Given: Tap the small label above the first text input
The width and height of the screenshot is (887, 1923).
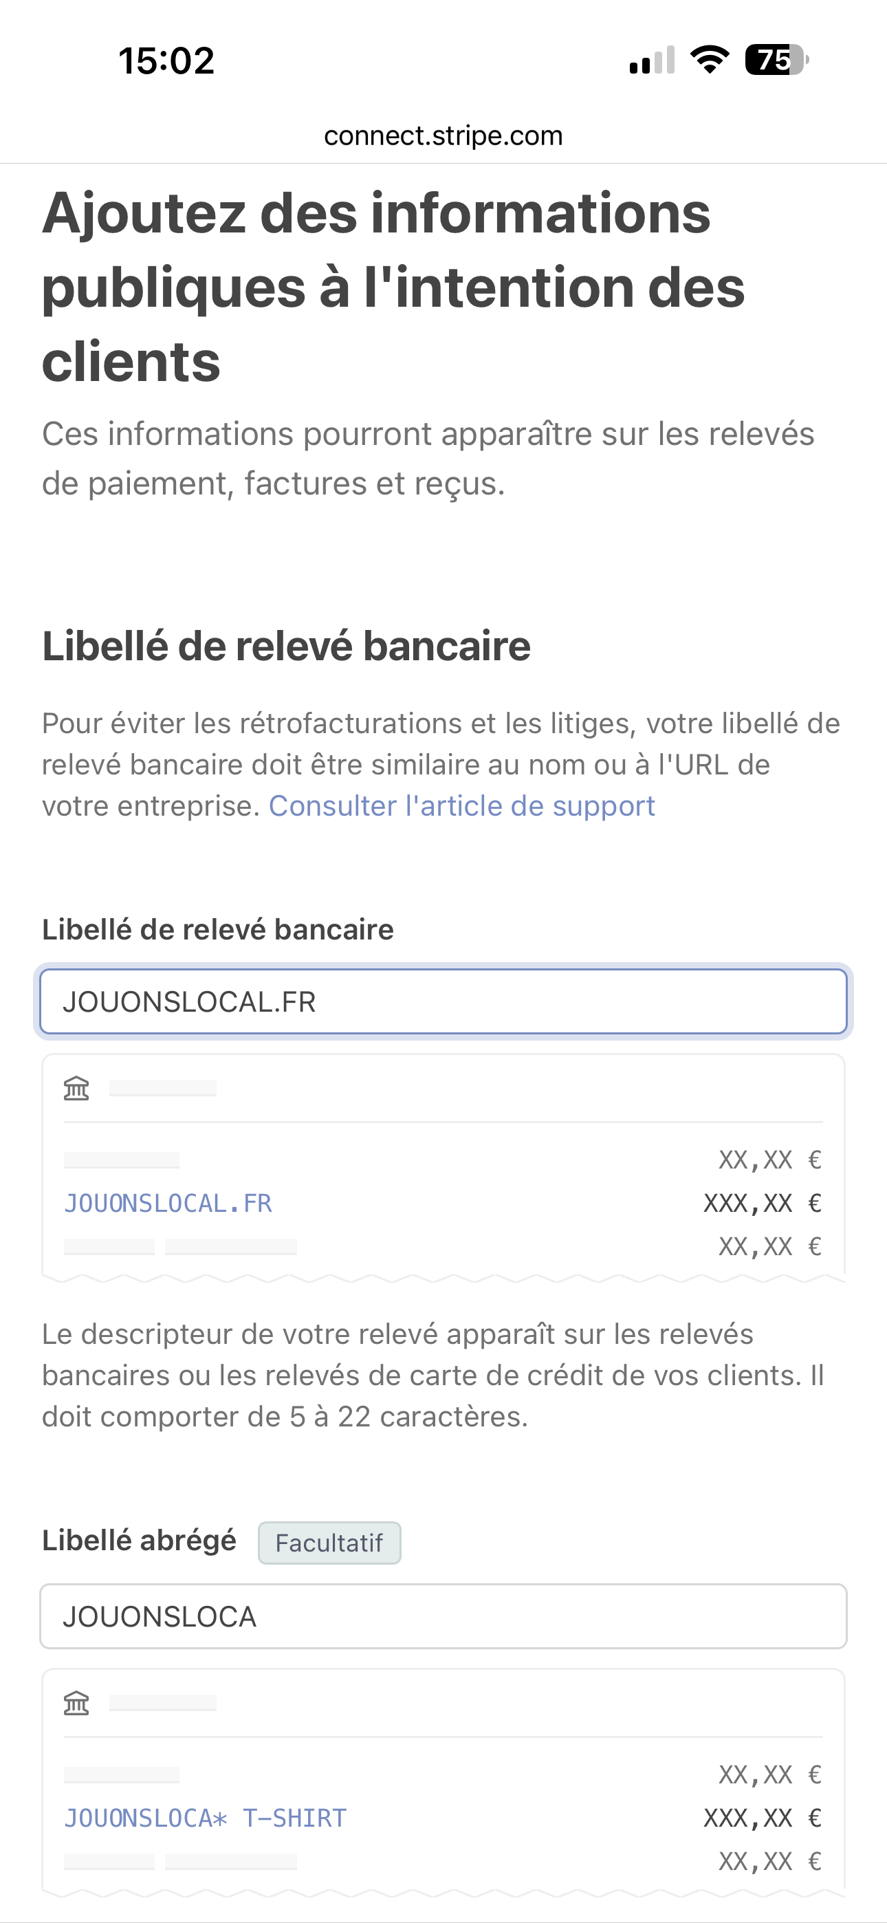Looking at the screenshot, I should 217,929.
